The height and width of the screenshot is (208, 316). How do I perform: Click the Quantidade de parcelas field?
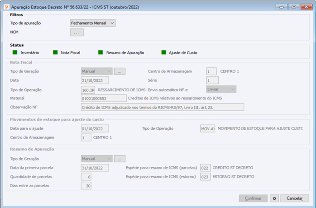(x=86, y=177)
